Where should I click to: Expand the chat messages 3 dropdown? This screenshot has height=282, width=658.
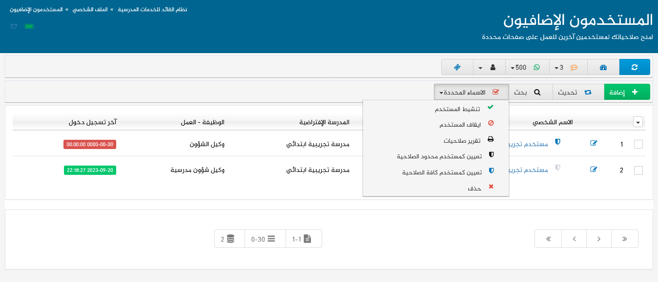[568, 67]
